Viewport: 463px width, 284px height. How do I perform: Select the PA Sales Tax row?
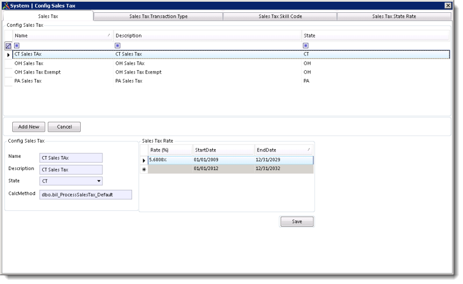click(x=28, y=81)
